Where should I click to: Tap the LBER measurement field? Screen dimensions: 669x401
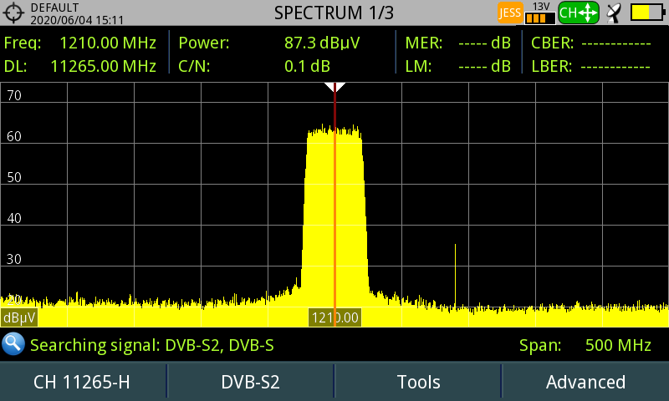[591, 67]
